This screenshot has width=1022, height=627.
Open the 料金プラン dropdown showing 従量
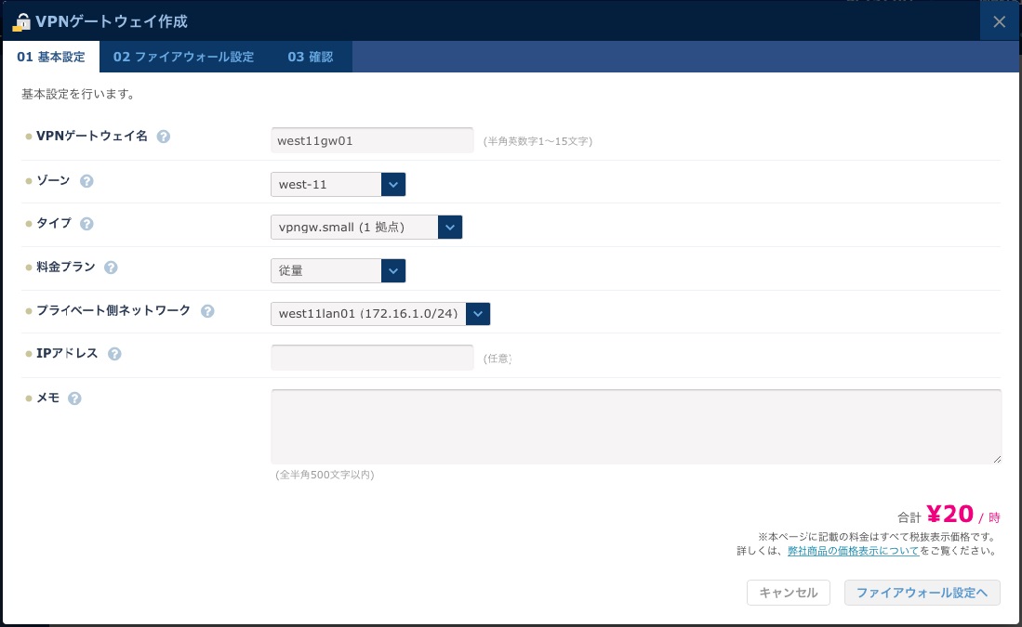tap(338, 270)
